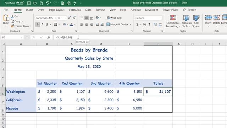Open the Number Format dropdown showing Custom
This screenshot has height=128, width=227.
click(161, 18)
